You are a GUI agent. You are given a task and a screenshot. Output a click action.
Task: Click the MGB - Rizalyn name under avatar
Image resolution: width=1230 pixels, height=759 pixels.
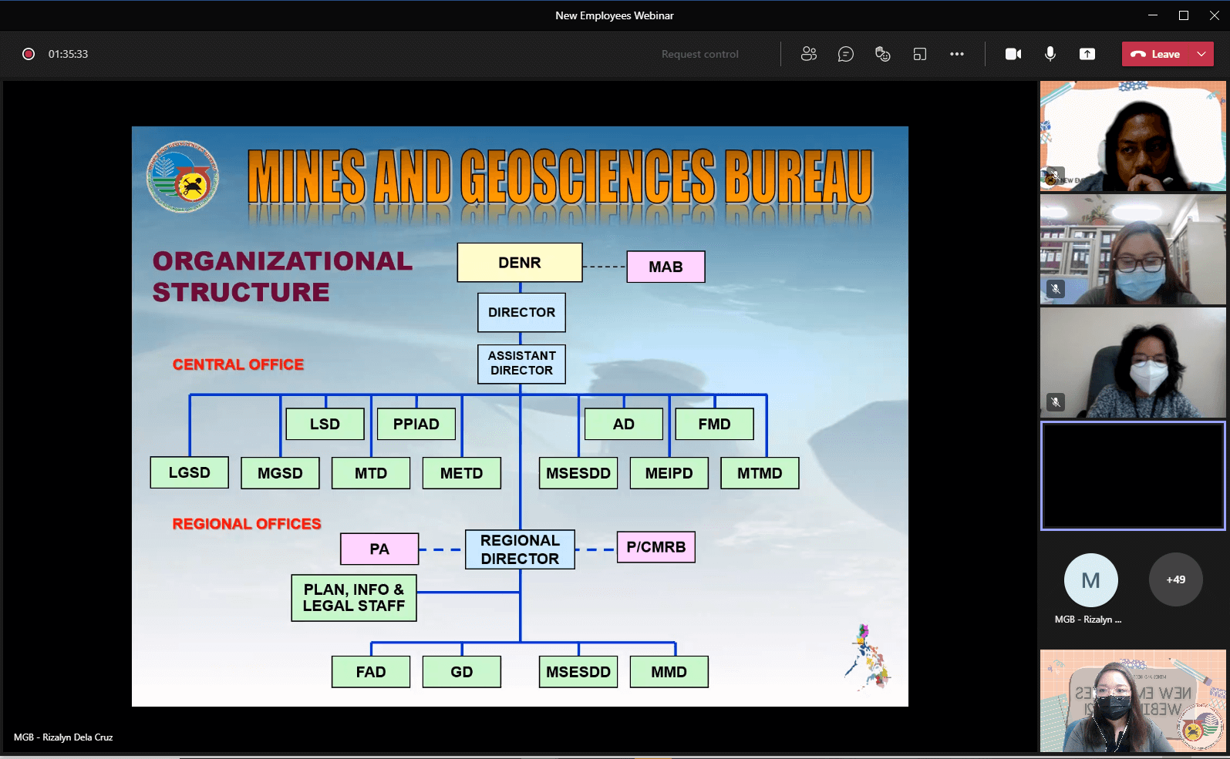pyautogui.click(x=1088, y=620)
